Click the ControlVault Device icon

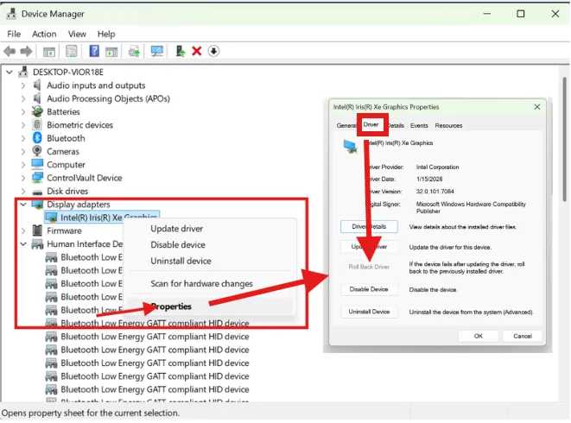(x=37, y=178)
